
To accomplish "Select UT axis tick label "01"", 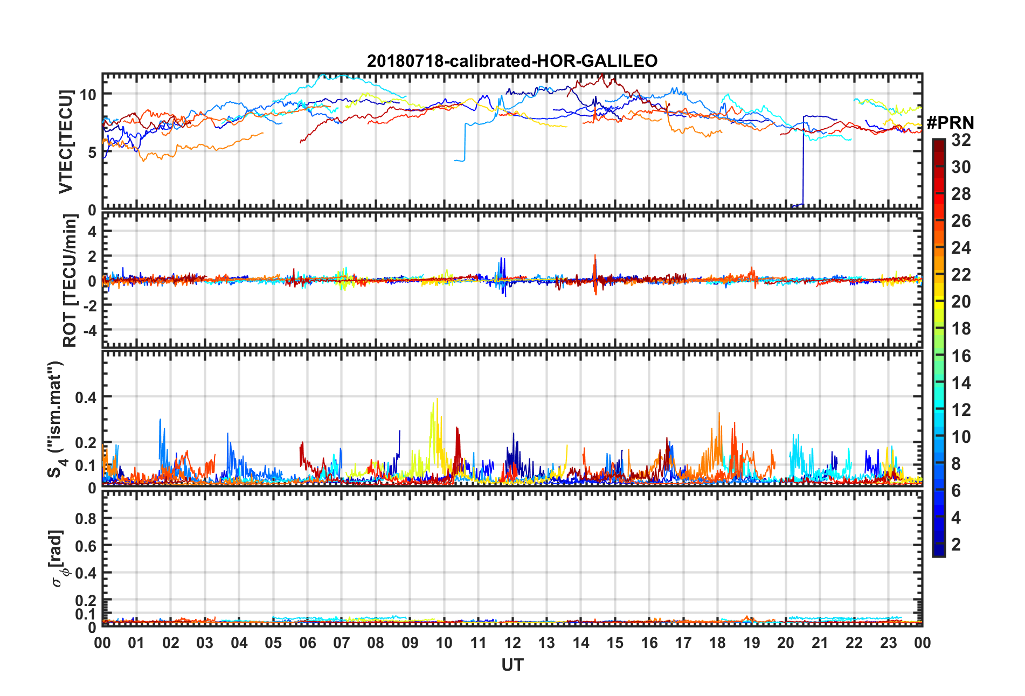I will pyautogui.click(x=136, y=643).
